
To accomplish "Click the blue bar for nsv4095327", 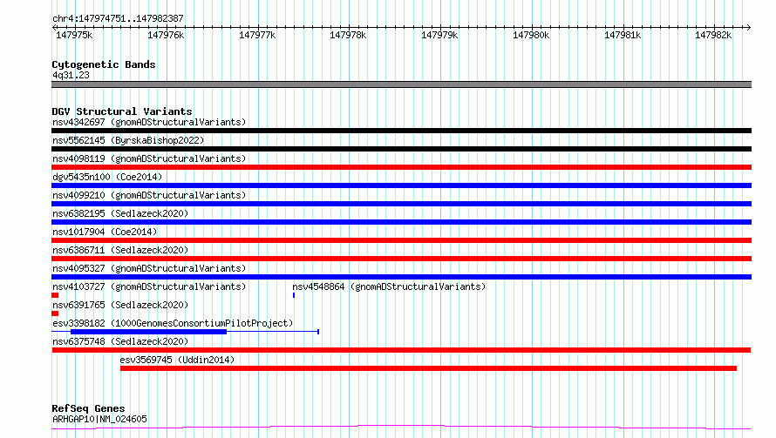I will [x=401, y=277].
